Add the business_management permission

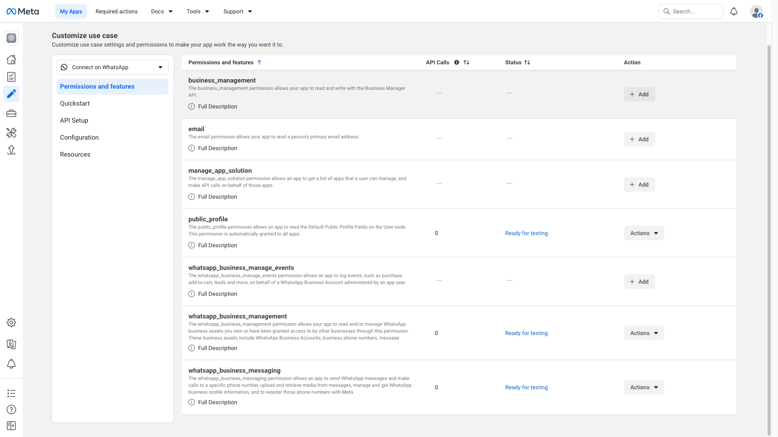639,94
